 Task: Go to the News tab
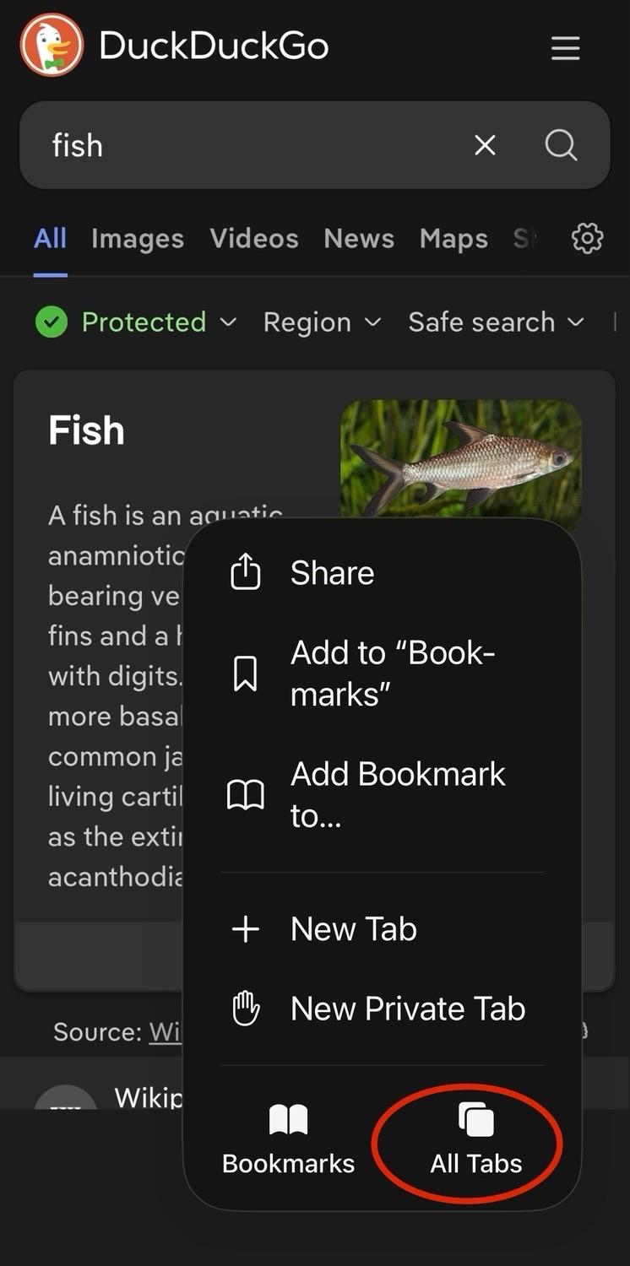point(358,239)
